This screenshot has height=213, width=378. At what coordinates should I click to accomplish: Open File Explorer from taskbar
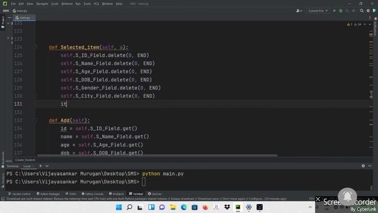173,207
